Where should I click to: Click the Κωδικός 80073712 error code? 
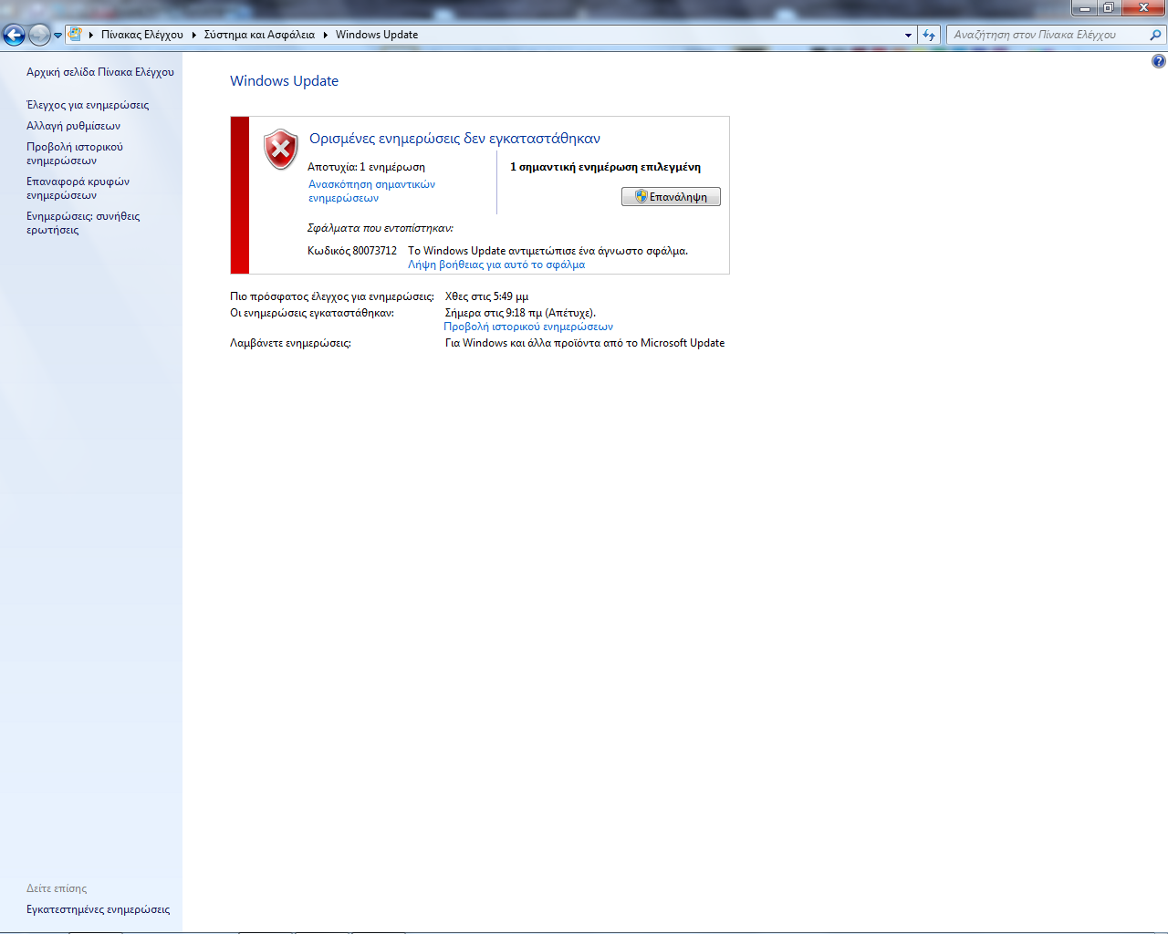(x=352, y=251)
